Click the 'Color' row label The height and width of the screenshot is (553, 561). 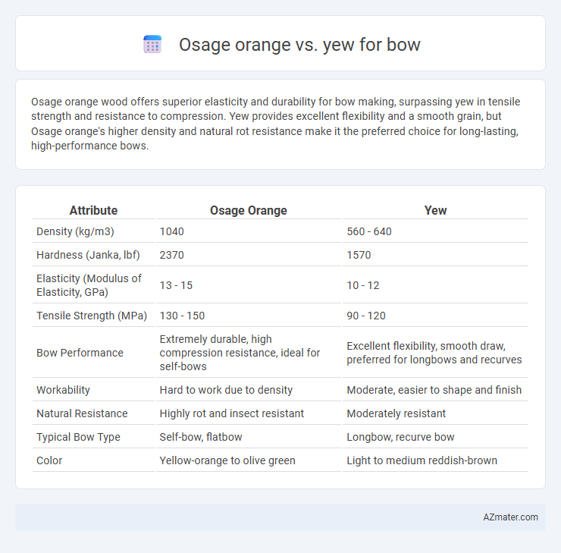pos(49,460)
